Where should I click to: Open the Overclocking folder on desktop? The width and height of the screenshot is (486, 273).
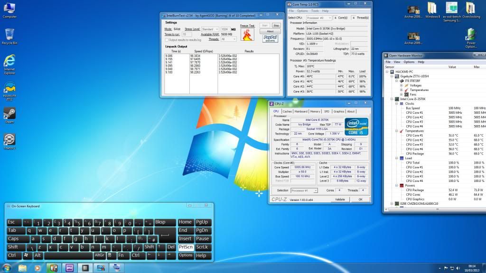point(471,10)
